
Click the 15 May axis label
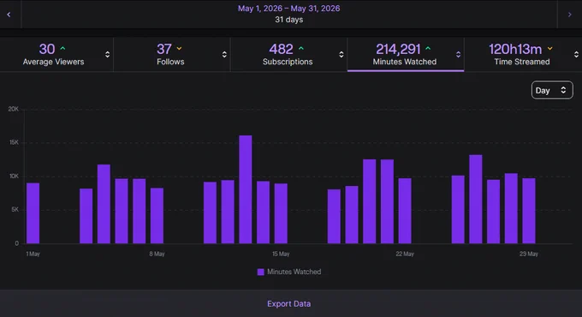[x=281, y=254]
